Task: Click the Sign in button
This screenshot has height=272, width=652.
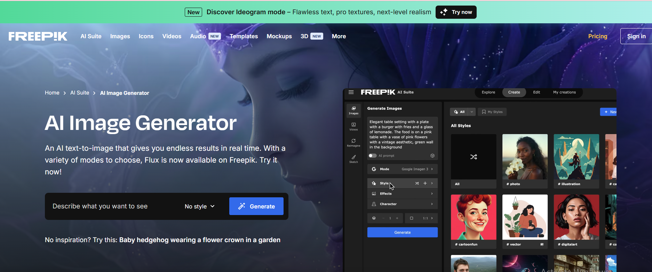Action: (x=636, y=36)
